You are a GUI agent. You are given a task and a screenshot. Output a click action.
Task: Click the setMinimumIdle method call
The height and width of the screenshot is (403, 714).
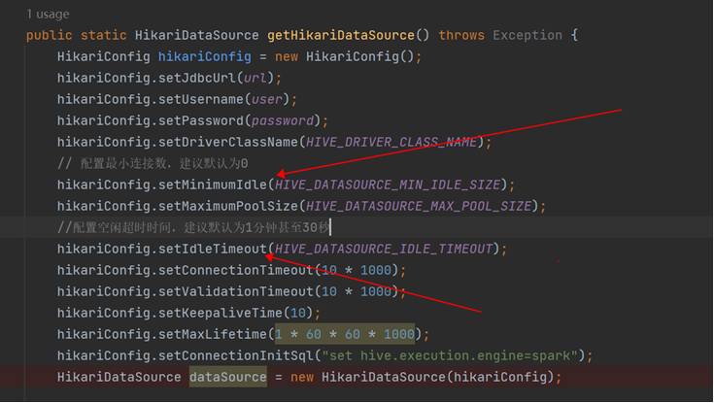[x=212, y=185]
